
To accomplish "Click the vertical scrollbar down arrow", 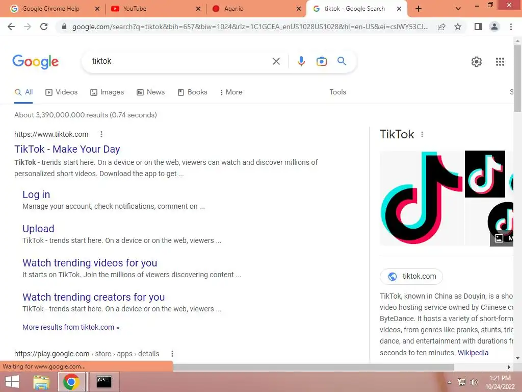I will 517,358.
